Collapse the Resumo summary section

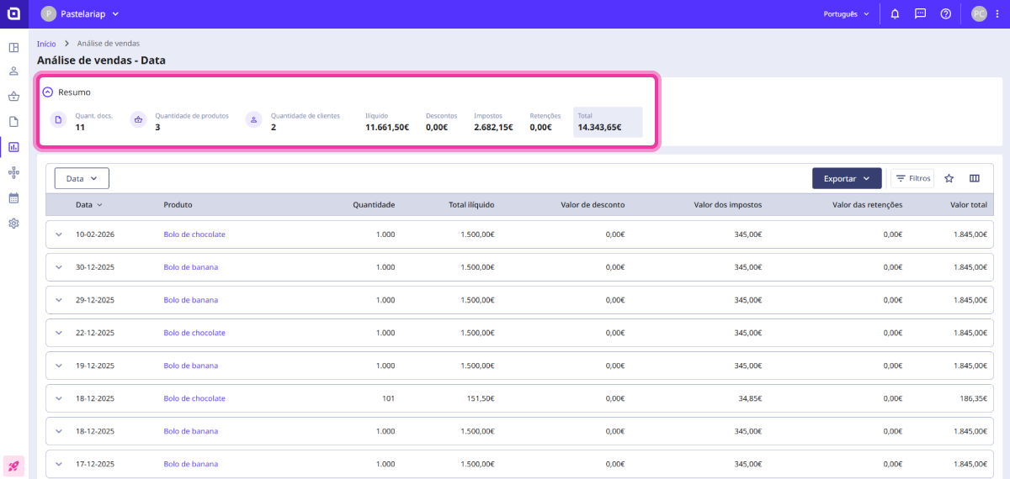click(x=48, y=92)
